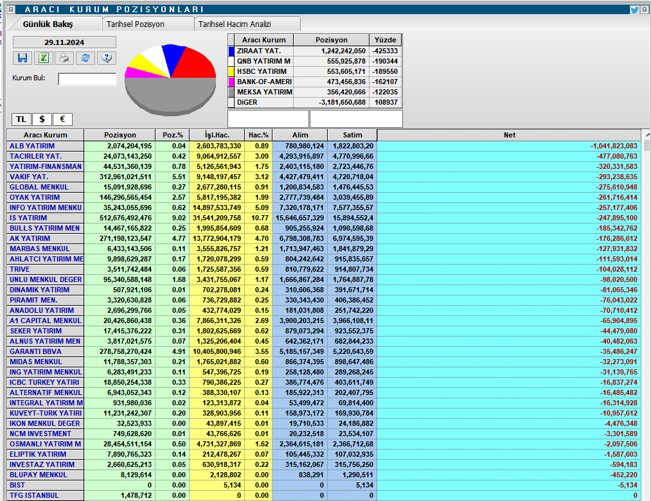
Task: Sort by the İşl.Hac. column header
Action: 217,135
